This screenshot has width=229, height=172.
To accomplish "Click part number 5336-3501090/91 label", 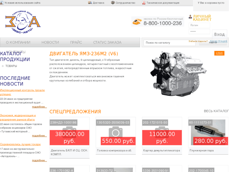I will tap(156, 170).
